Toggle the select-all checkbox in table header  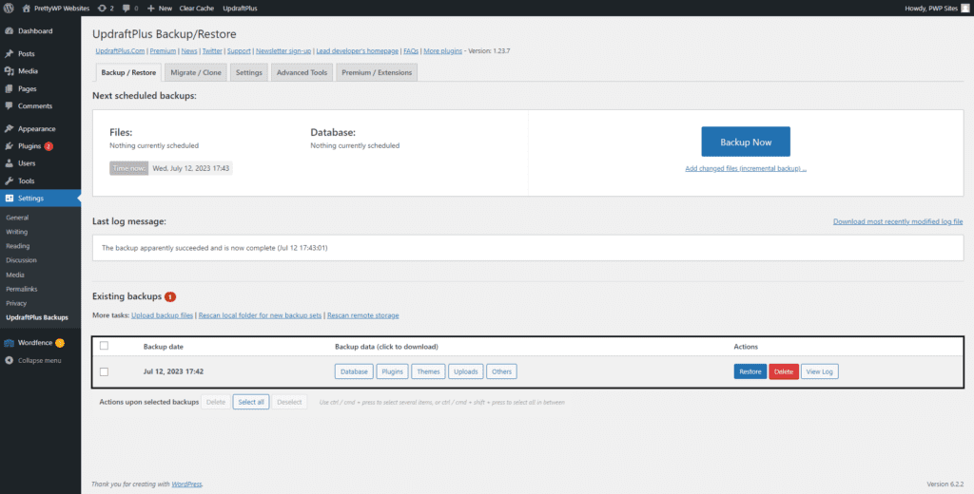[105, 346]
